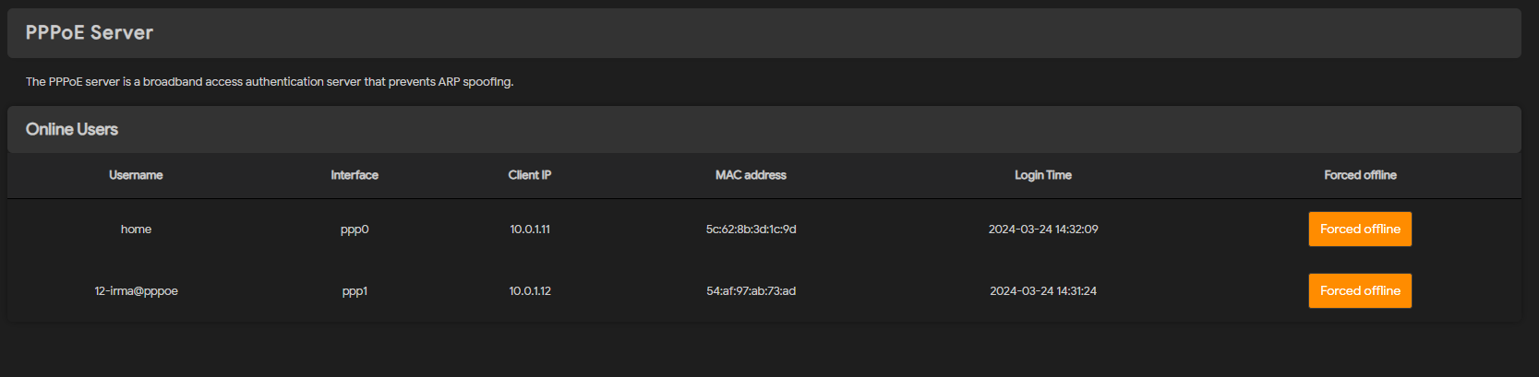
Task: Click the MAC address column header
Action: (751, 175)
